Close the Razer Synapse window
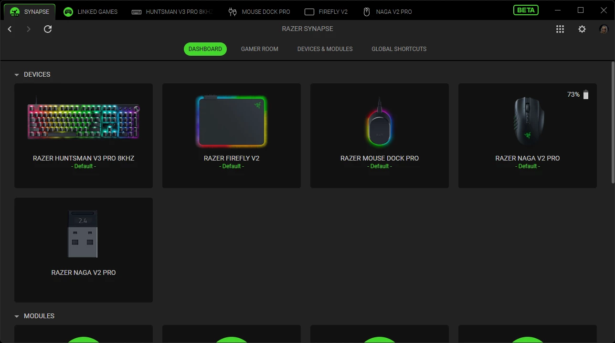615x343 pixels. [604, 10]
